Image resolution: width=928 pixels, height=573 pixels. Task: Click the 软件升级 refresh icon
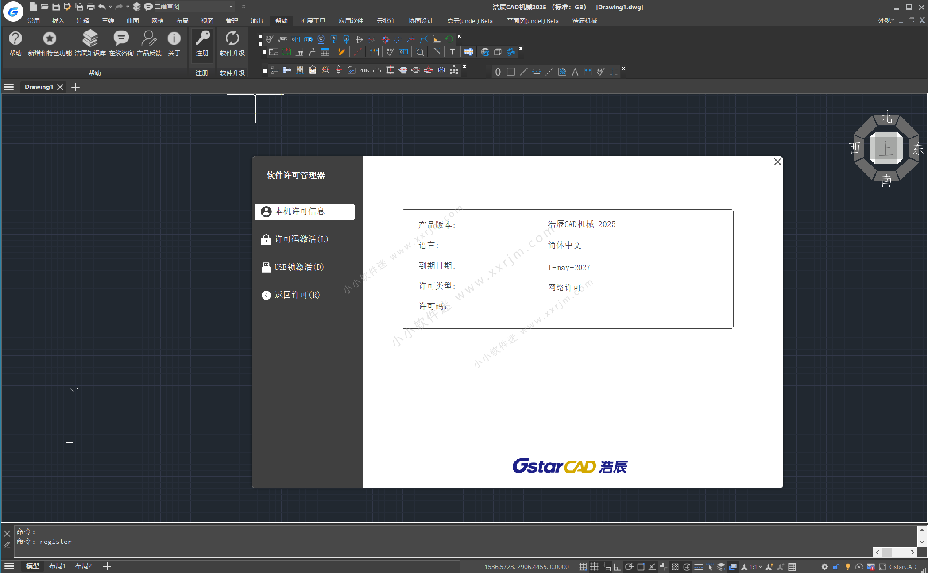[x=232, y=38]
